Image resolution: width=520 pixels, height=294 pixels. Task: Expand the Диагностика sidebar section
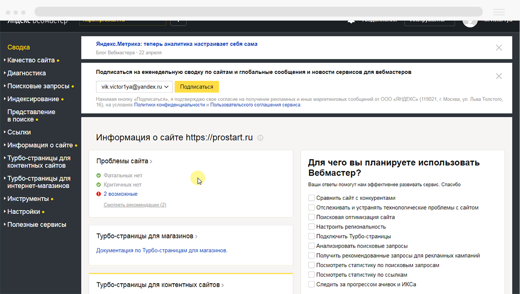(x=26, y=73)
